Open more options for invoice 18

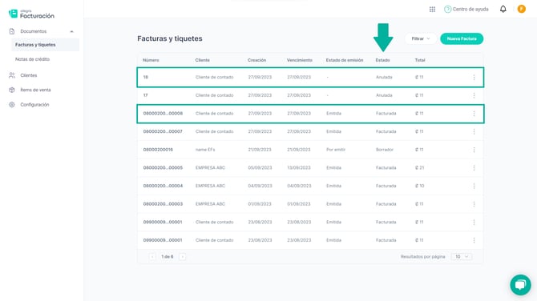click(474, 78)
